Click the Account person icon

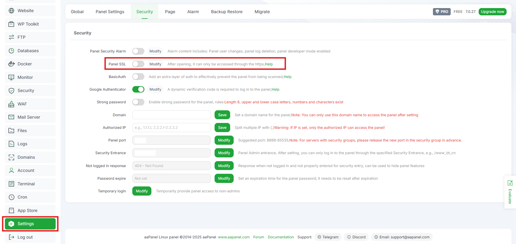click(x=11, y=171)
